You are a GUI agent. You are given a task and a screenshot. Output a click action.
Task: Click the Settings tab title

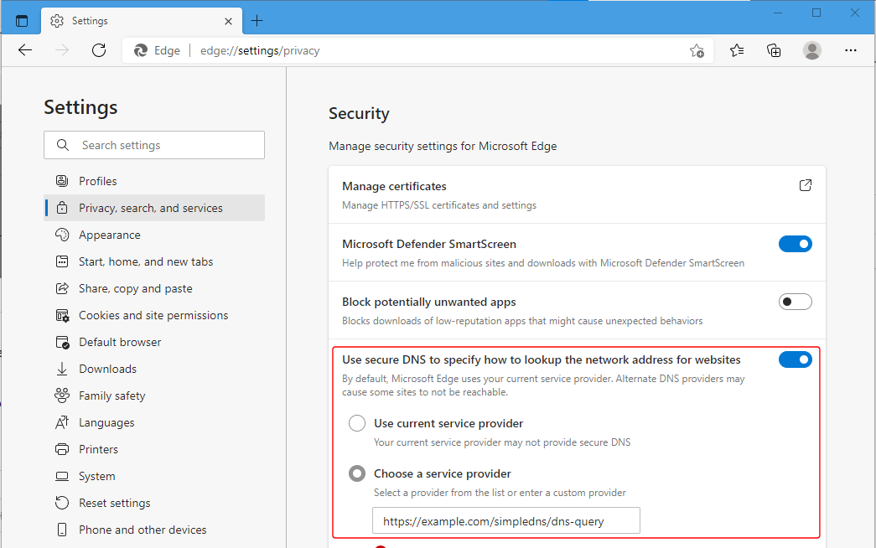pyautogui.click(x=90, y=21)
